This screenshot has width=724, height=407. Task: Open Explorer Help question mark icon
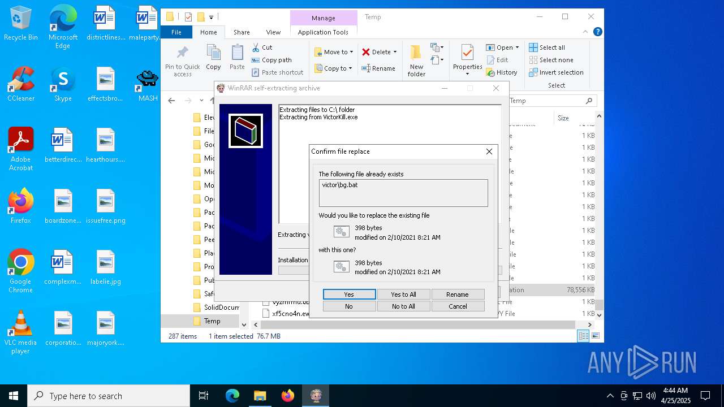coord(598,32)
